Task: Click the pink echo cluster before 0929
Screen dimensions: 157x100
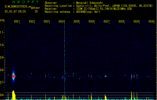Action: [134, 76]
